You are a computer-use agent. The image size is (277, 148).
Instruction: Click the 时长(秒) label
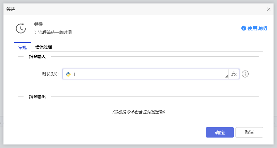click(x=50, y=74)
